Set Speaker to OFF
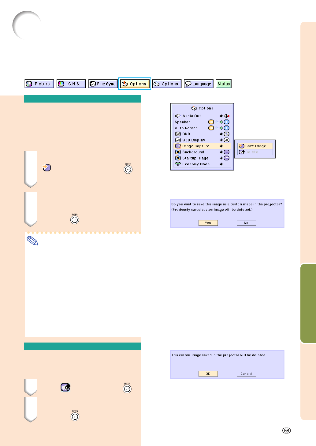The width and height of the screenshot is (316, 446). tap(227, 122)
